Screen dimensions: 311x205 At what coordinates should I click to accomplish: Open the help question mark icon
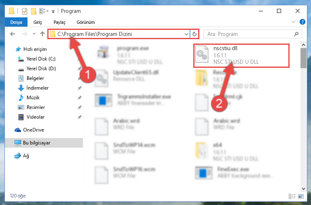coord(302,22)
